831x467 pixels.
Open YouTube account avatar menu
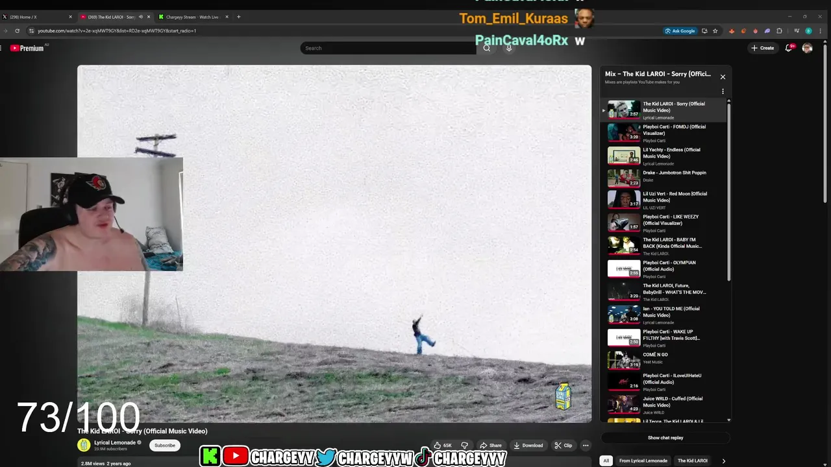[x=807, y=48]
